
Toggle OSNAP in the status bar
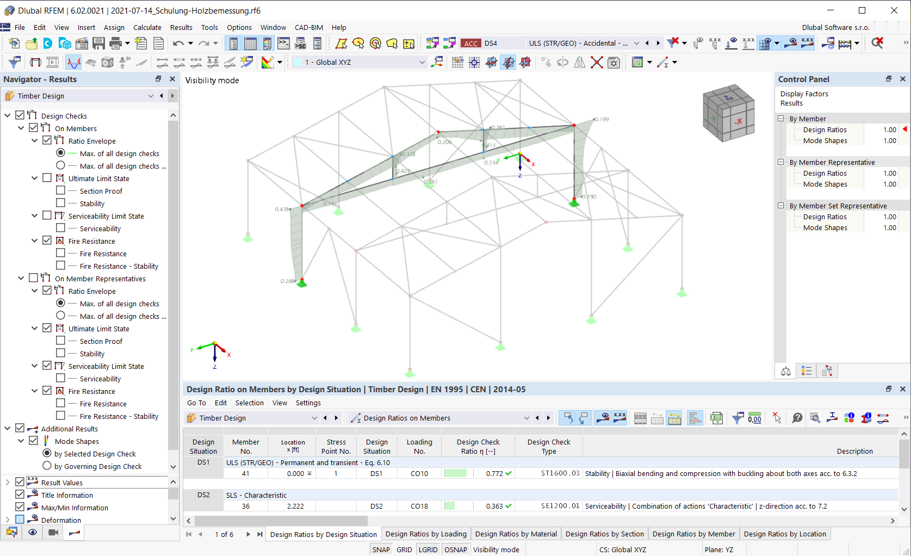(x=456, y=549)
